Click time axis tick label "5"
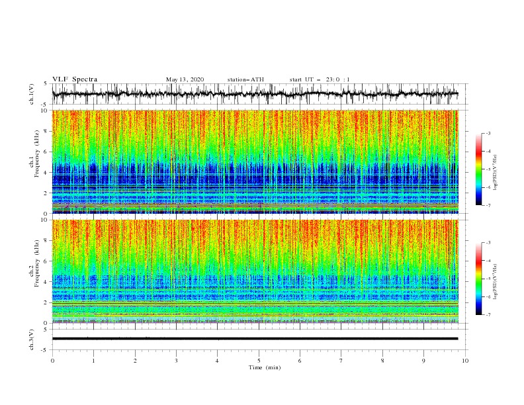 [259, 361]
